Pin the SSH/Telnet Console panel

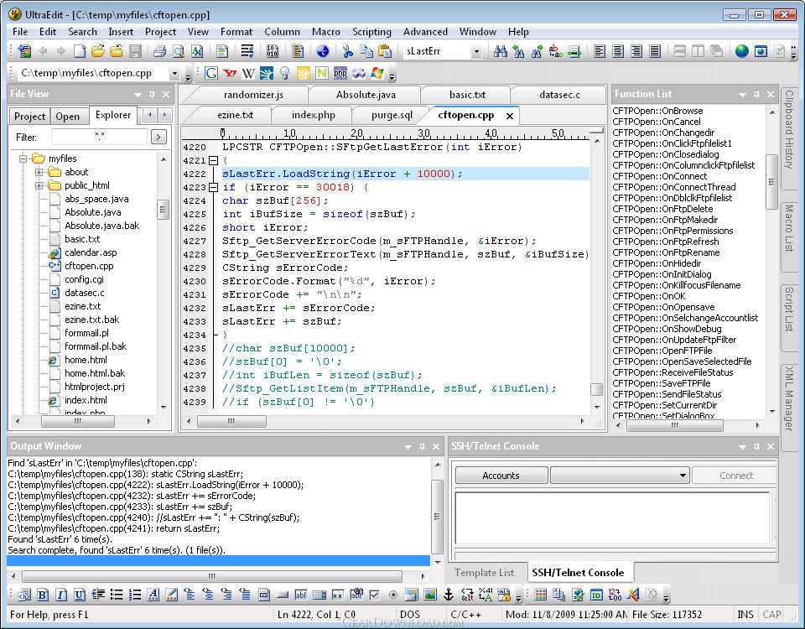756,446
